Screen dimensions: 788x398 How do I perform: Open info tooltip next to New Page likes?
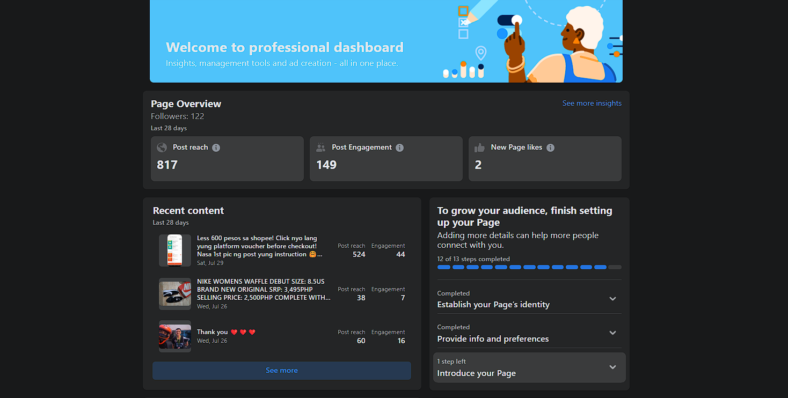550,148
